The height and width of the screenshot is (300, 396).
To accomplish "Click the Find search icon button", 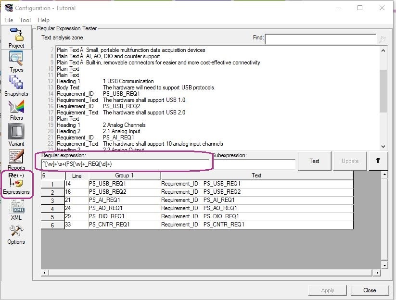I will [382, 39].
